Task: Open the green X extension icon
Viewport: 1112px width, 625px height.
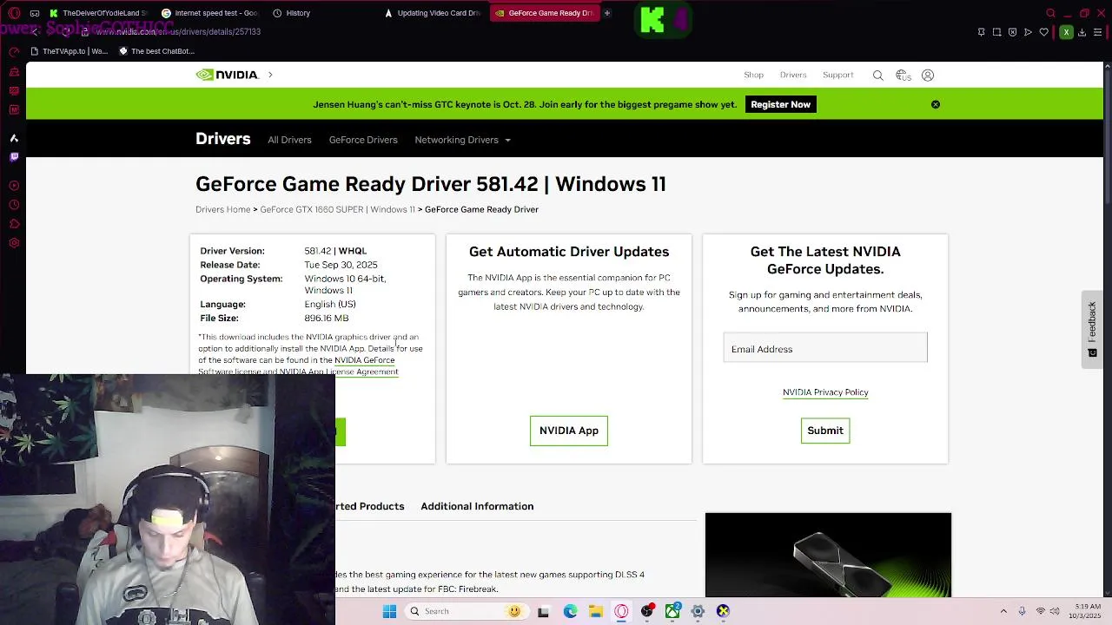Action: pyautogui.click(x=1066, y=32)
